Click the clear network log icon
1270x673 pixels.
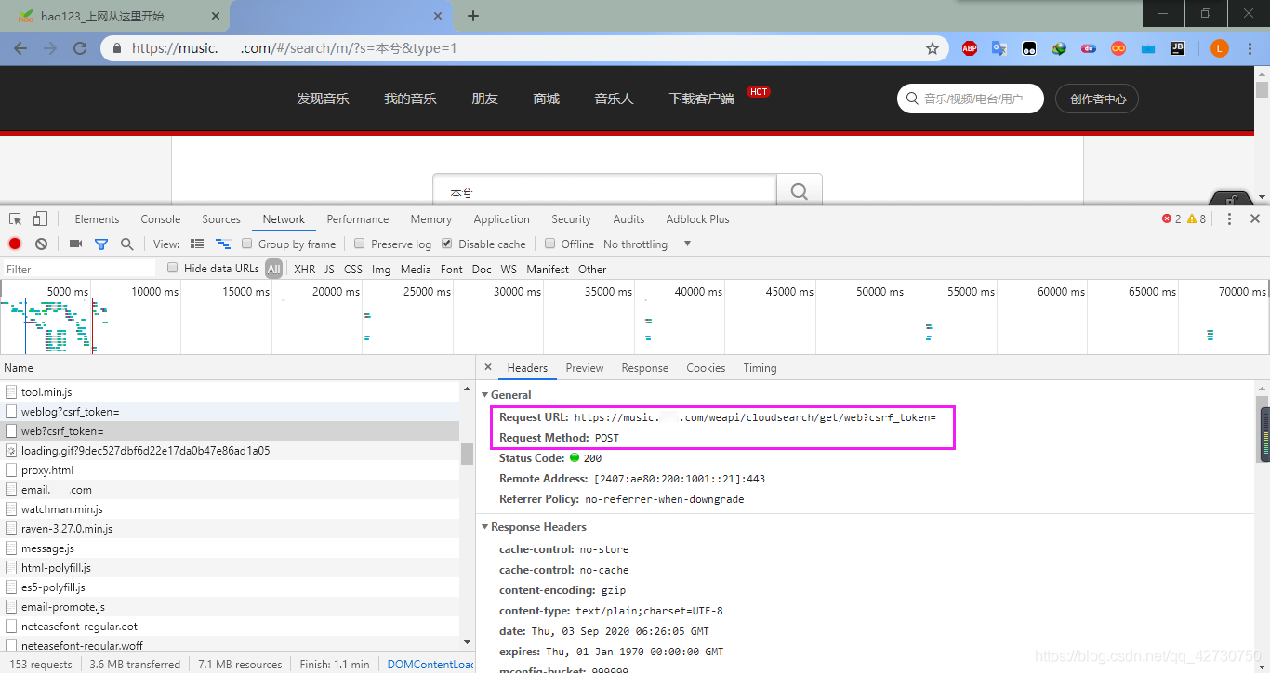(x=41, y=244)
